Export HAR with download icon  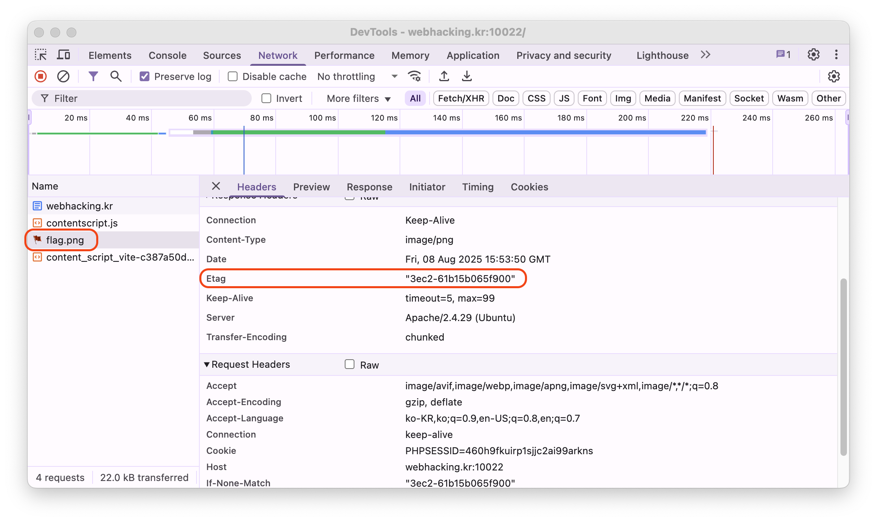(467, 76)
